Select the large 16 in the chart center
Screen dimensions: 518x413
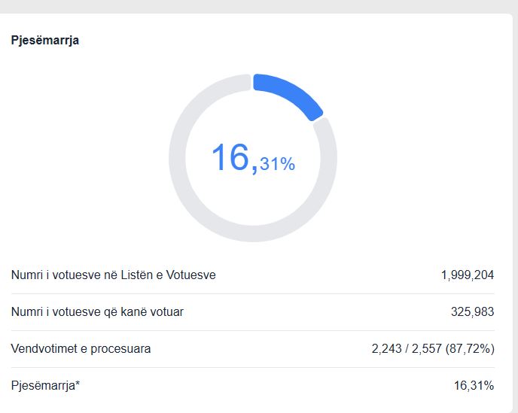click(x=230, y=159)
